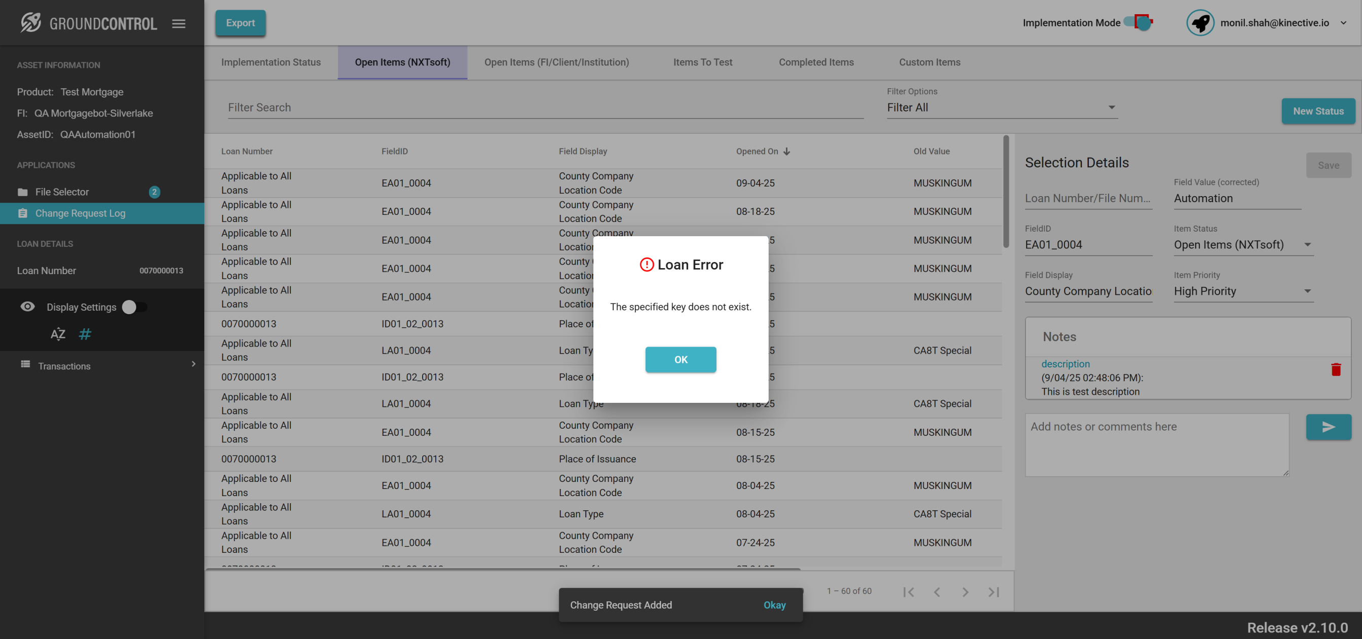1362x639 pixels.
Task: Toggle Implementation Mode switch
Action: 1139,22
